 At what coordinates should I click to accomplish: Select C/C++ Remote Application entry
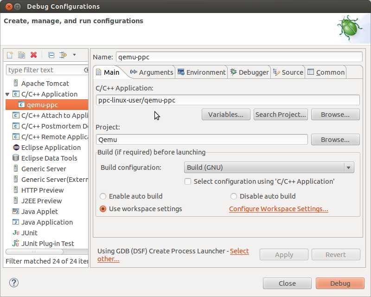[x=50, y=136]
